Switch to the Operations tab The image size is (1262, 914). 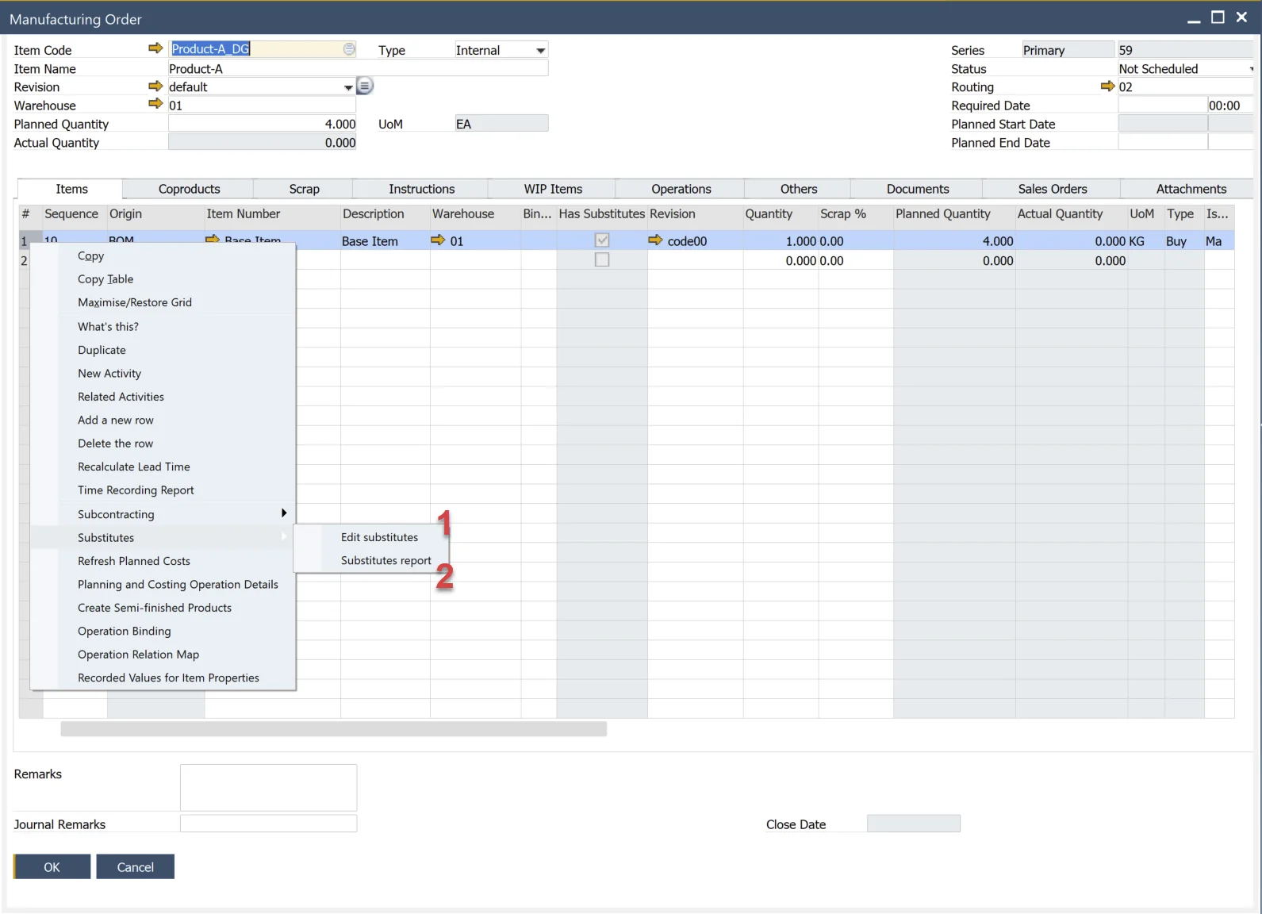(x=681, y=189)
